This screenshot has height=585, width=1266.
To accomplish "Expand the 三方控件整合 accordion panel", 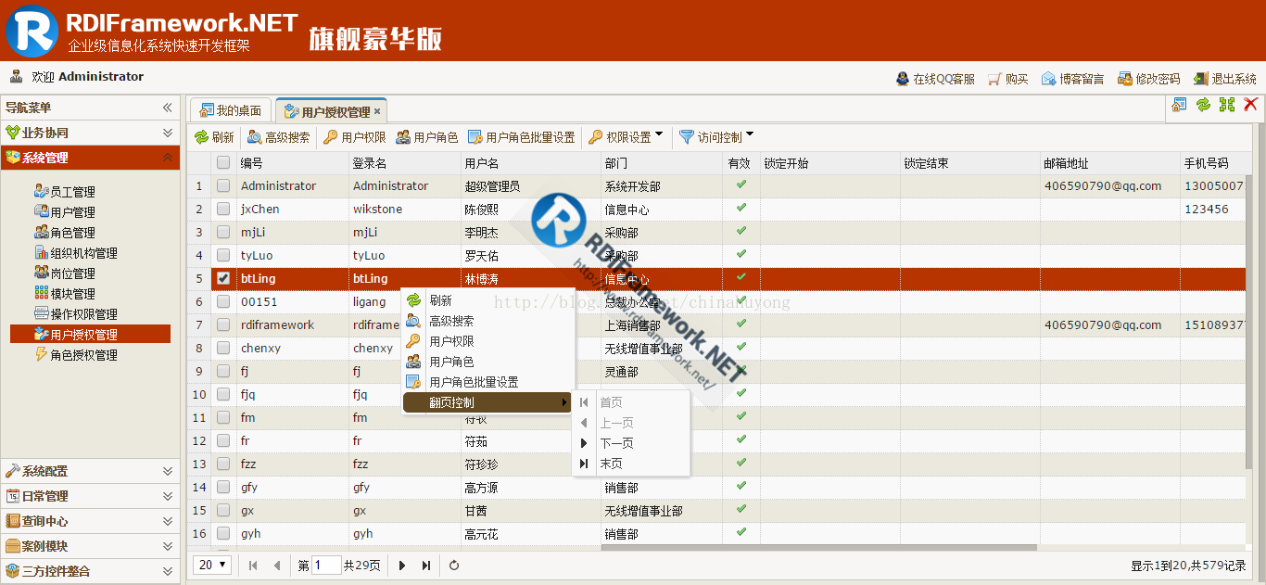I will 90,571.
